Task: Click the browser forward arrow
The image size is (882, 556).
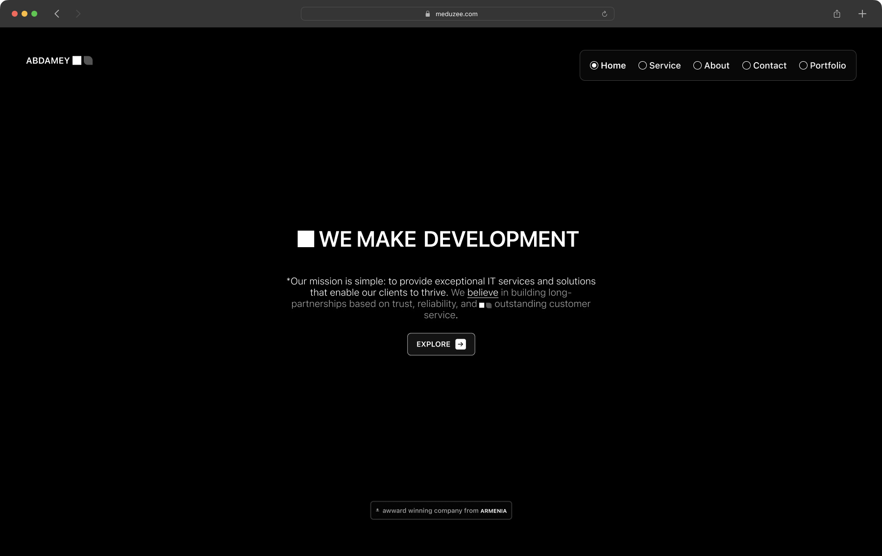Action: [78, 14]
